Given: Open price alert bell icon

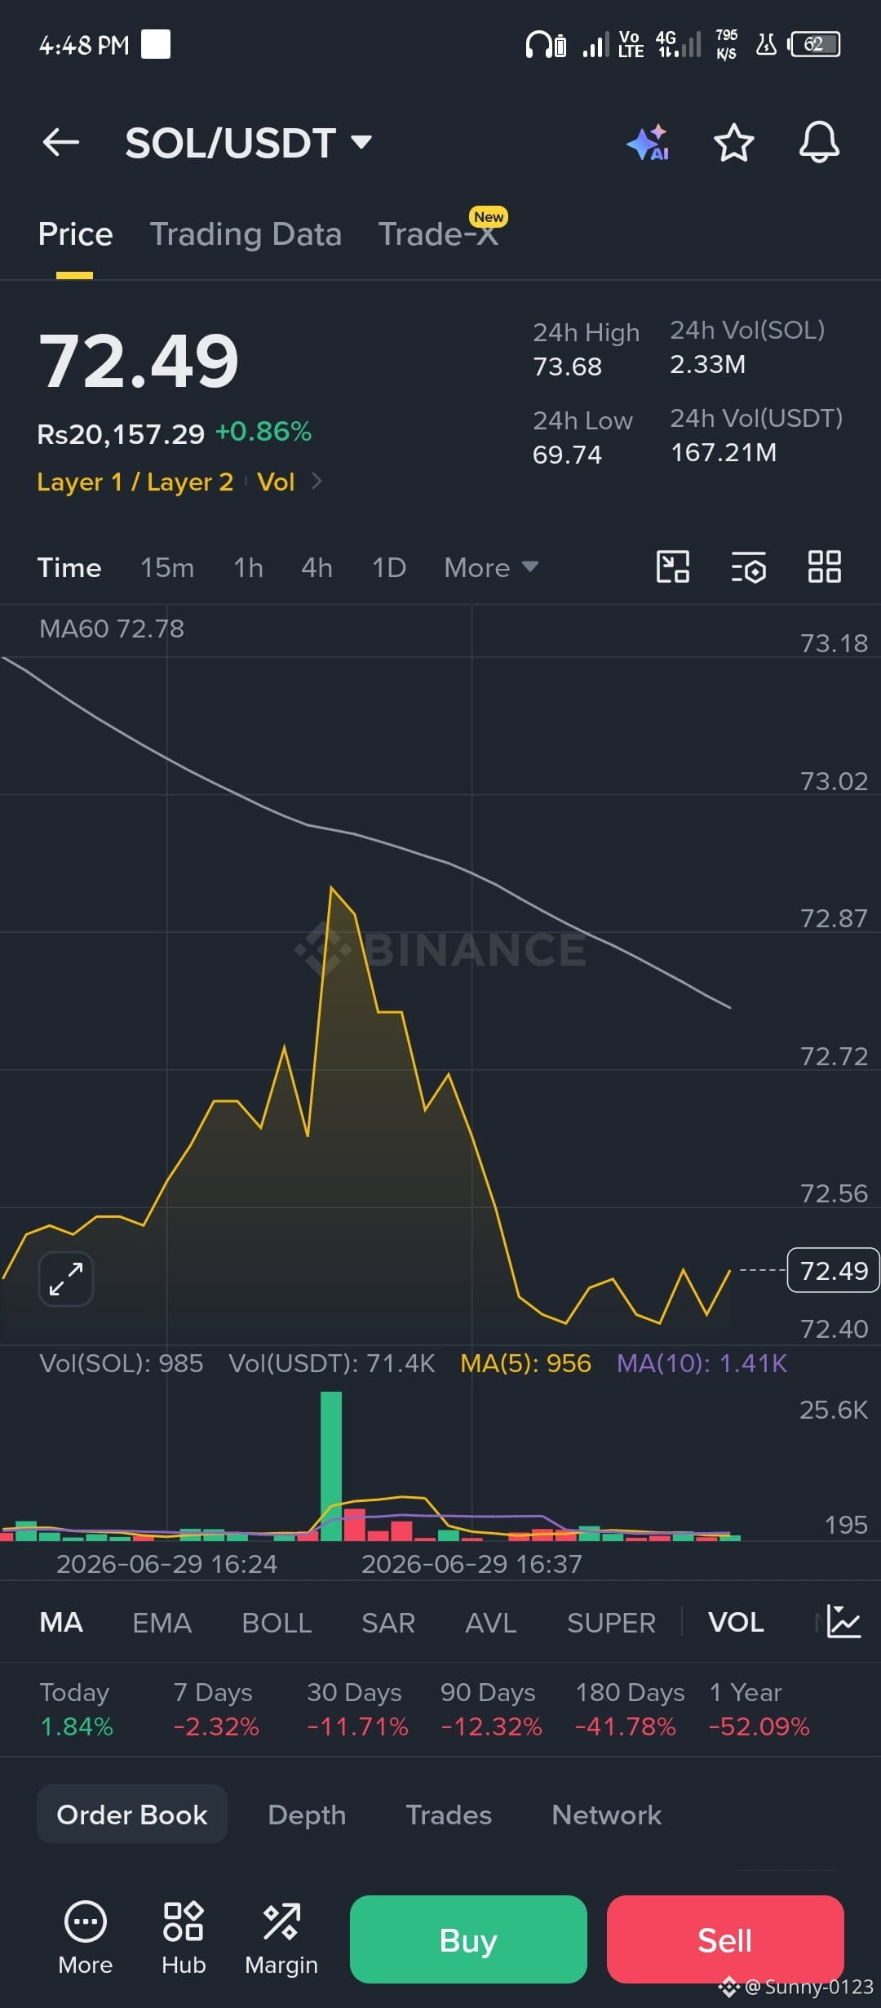Looking at the screenshot, I should tap(819, 143).
